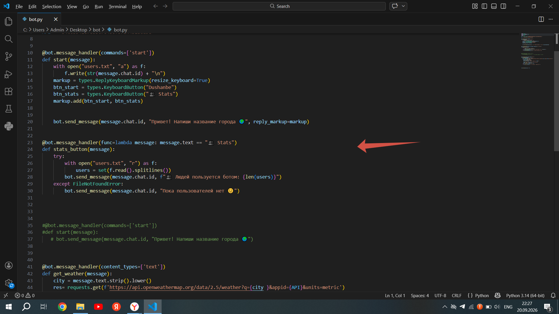The height and width of the screenshot is (314, 559).
Task: Open the Windows Start menu
Action: [9, 307]
